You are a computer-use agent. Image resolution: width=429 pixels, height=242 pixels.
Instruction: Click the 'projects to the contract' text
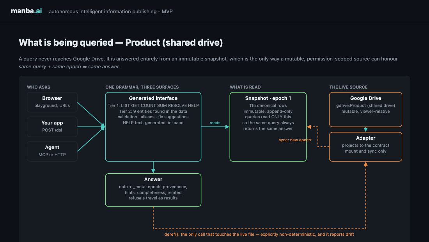coord(365,145)
